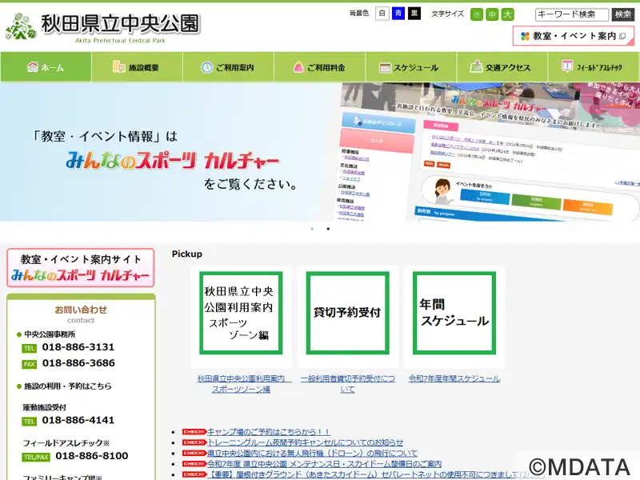Viewport: 640px width, 480px height.
Task: Click the 貸切予約受付 pickup thumbnail
Action: point(347,313)
